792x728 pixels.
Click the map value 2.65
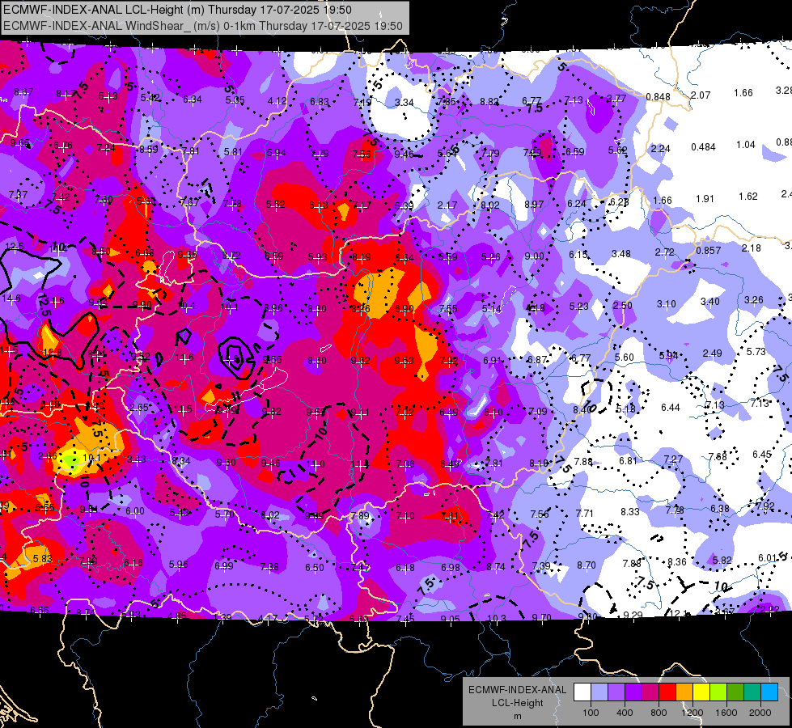(x=139, y=407)
